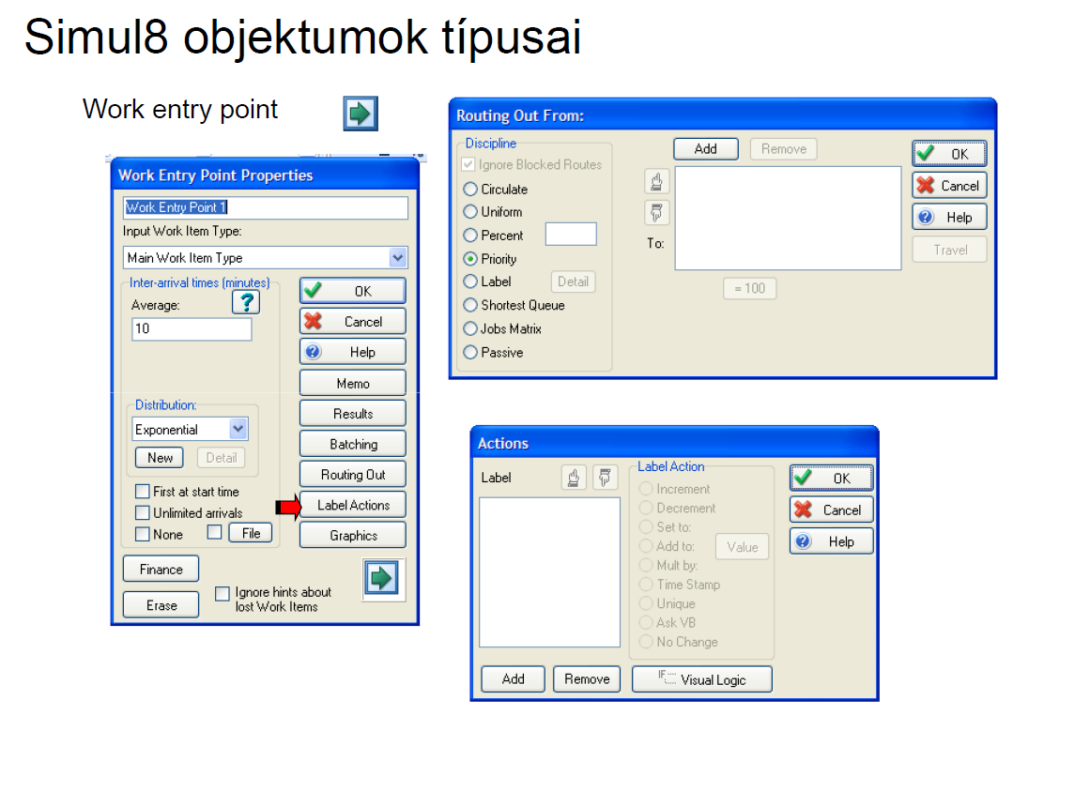Screen dimensions: 1090x791
Task: Click OK in Actions dialog
Action: tap(832, 478)
